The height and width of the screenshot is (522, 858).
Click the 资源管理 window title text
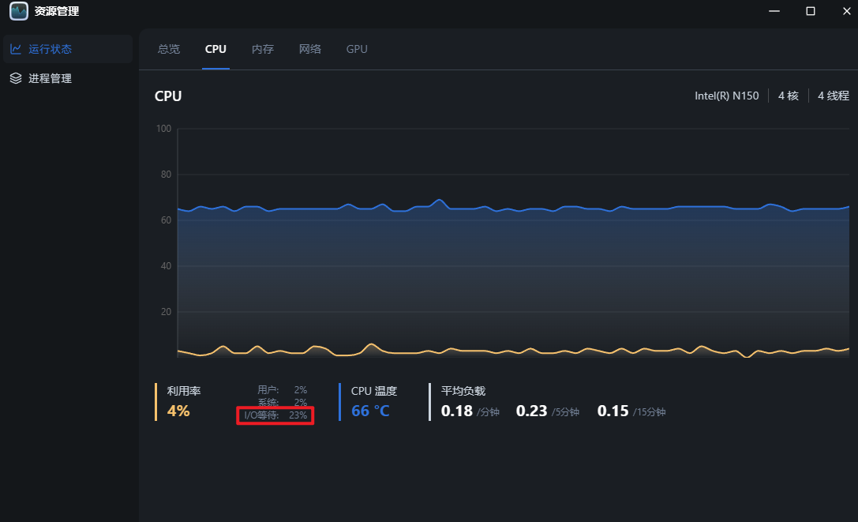57,11
